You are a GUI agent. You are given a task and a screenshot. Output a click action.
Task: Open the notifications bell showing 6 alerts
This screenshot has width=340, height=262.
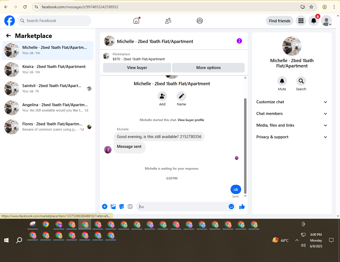314,21
